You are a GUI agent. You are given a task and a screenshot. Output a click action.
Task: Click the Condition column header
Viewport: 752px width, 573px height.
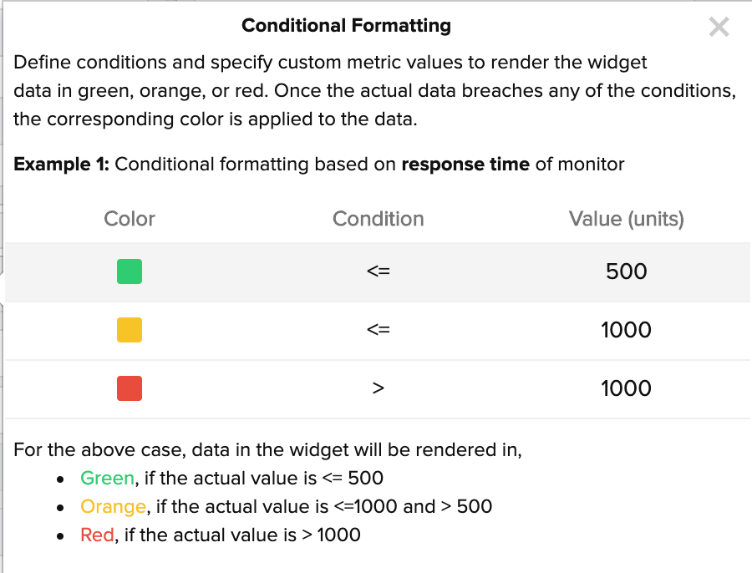[x=378, y=219]
